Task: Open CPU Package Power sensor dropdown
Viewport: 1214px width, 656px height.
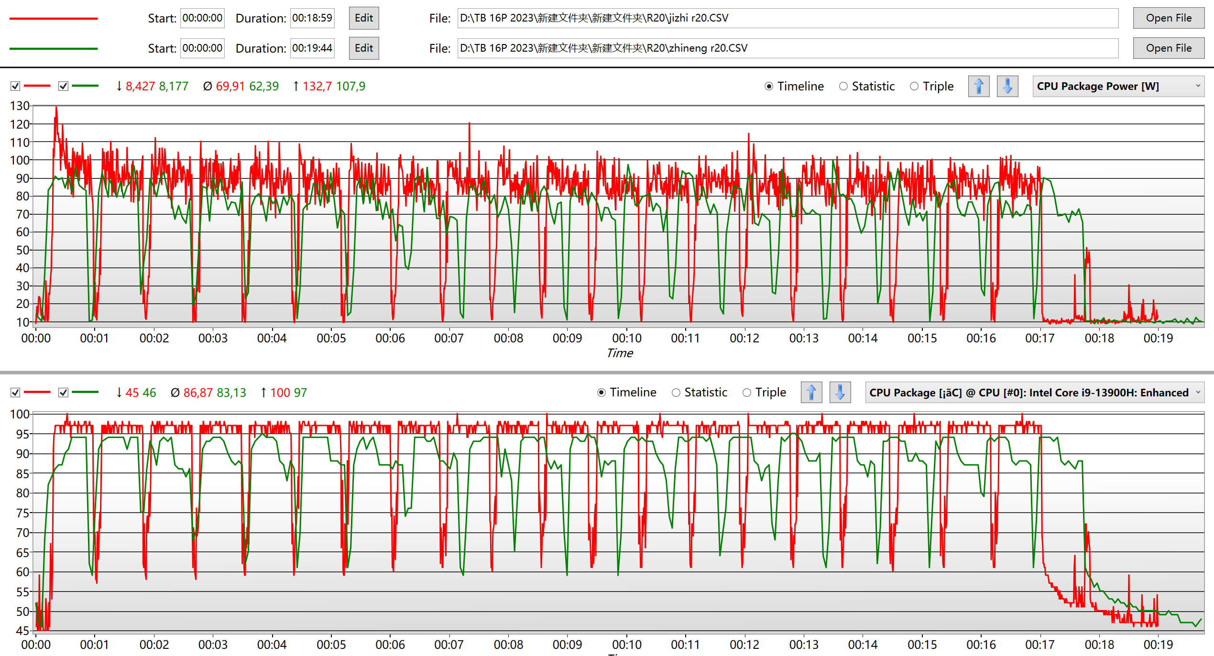Action: click(x=1118, y=86)
